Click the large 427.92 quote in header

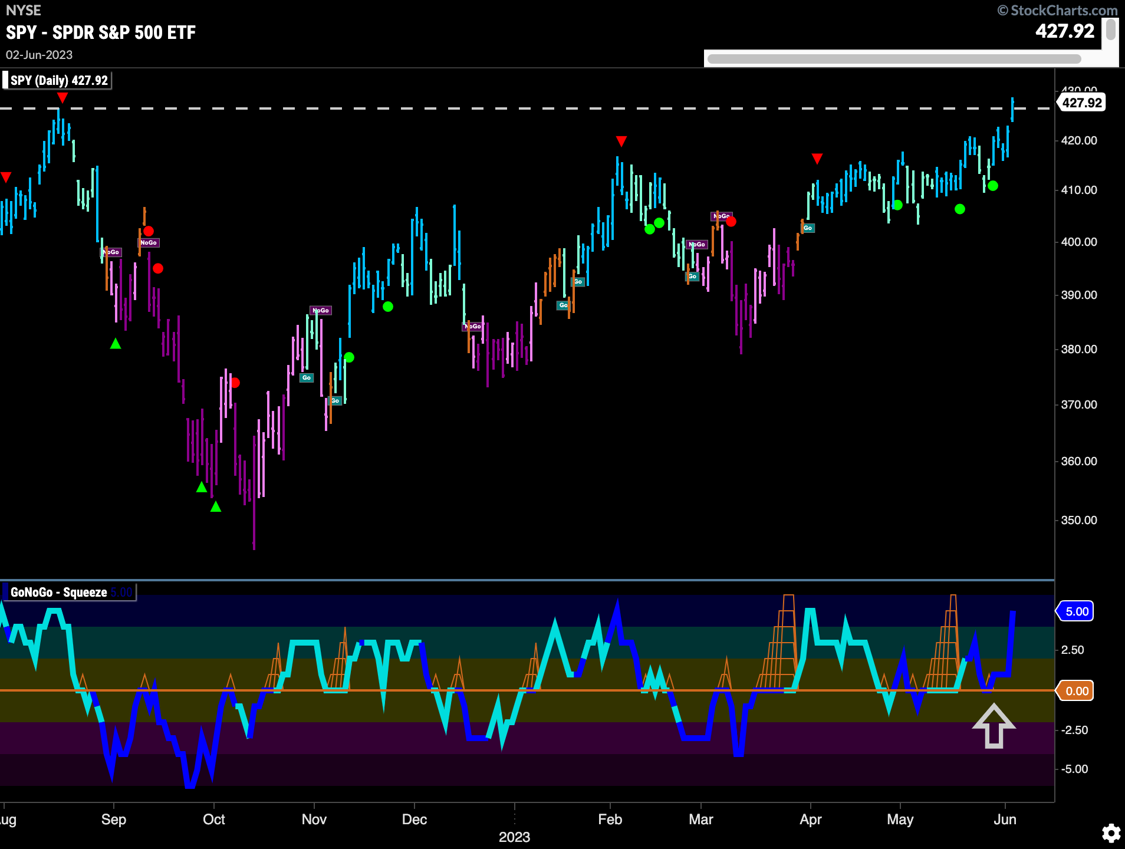tap(1065, 31)
